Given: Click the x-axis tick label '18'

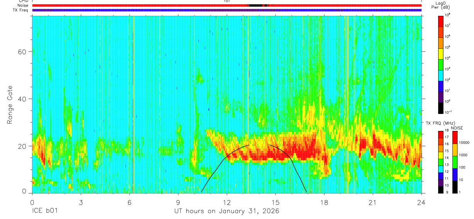Looking at the screenshot, I should 324,202.
